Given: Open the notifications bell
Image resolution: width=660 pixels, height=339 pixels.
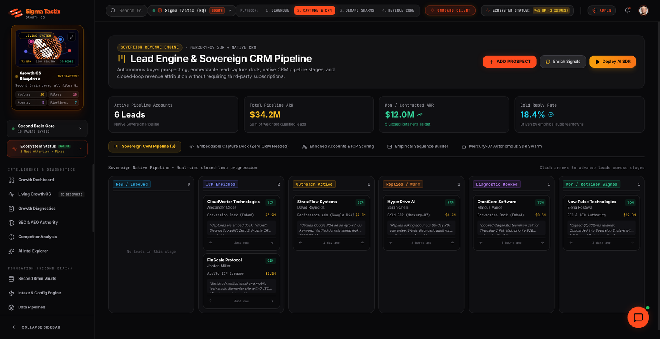Looking at the screenshot, I should 627,10.
